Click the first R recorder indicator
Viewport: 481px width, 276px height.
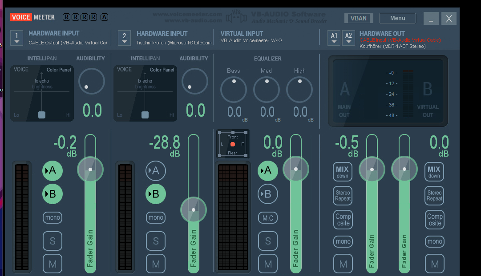coord(66,17)
